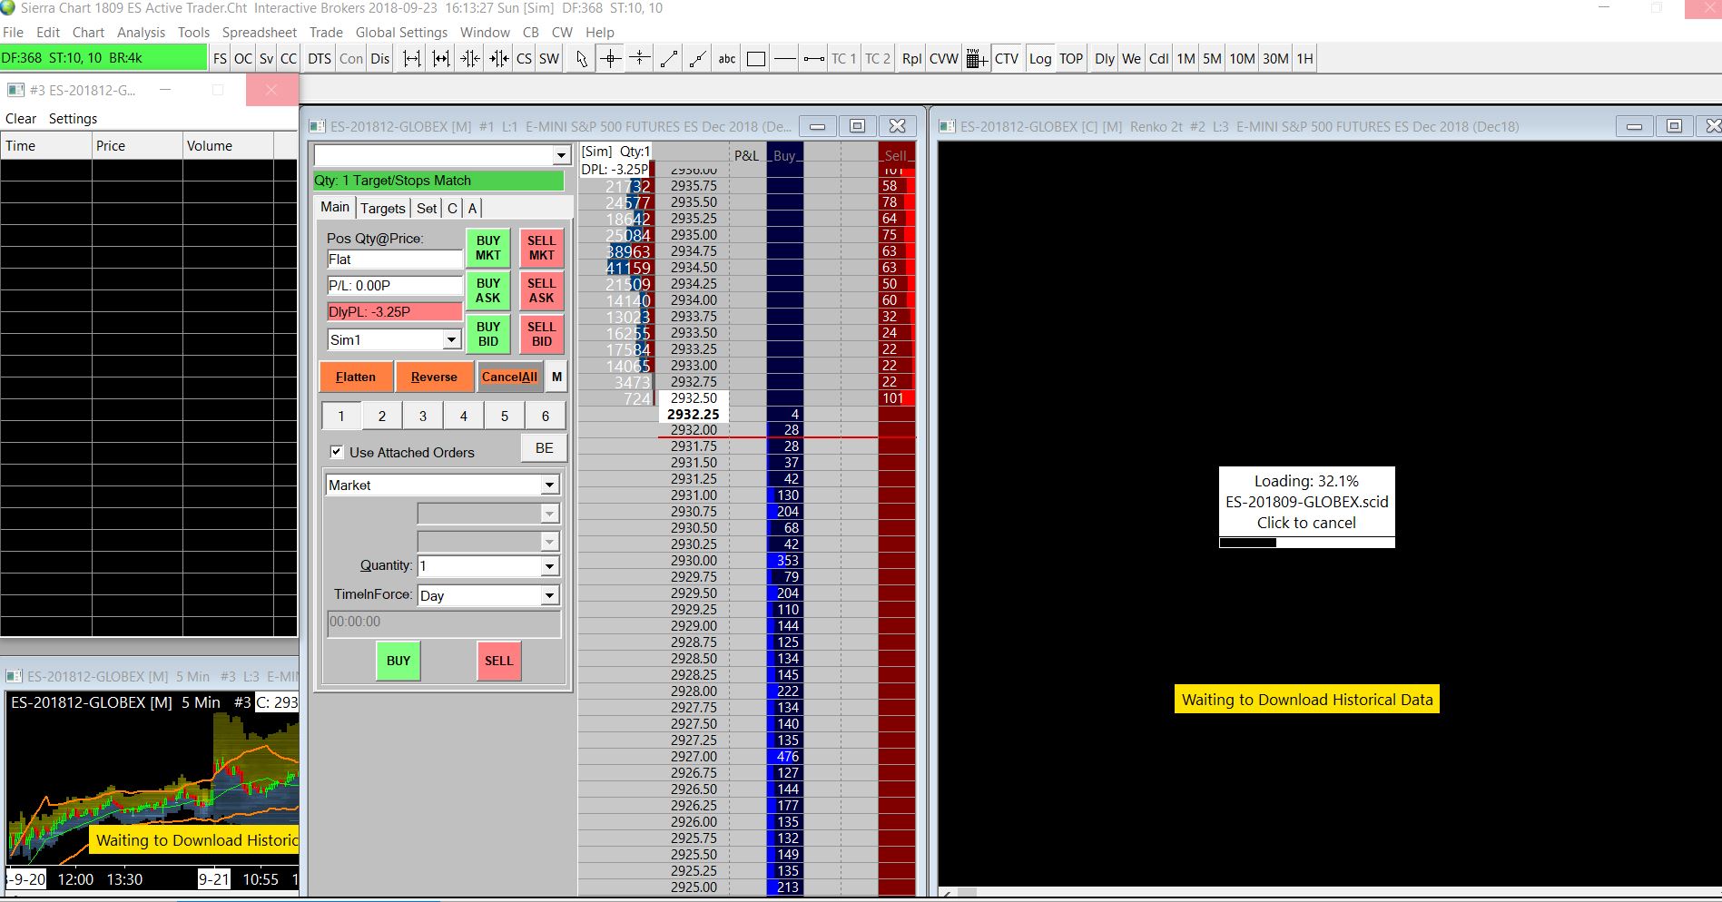The image size is (1722, 902).
Task: Select quantity preset 6 button
Action: (x=546, y=416)
